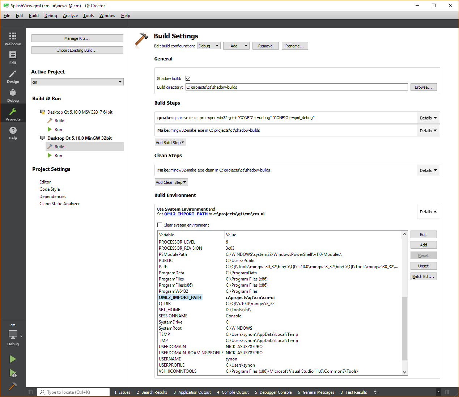Click the Manage Kits button
The width and height of the screenshot is (459, 397).
coord(77,38)
